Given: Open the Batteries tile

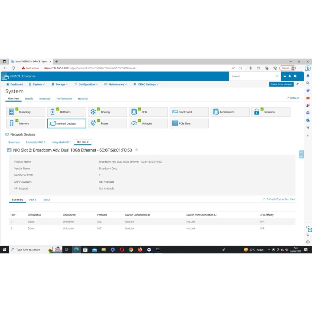Looking at the screenshot, I should 67,112.
